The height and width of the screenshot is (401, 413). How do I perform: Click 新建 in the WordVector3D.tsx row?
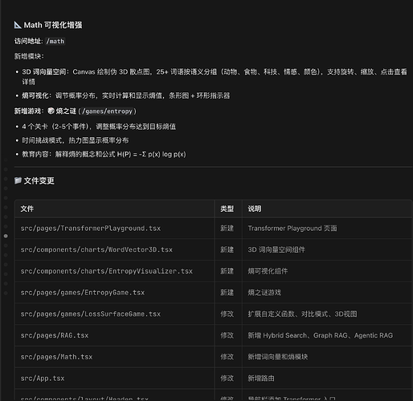[x=227, y=249]
